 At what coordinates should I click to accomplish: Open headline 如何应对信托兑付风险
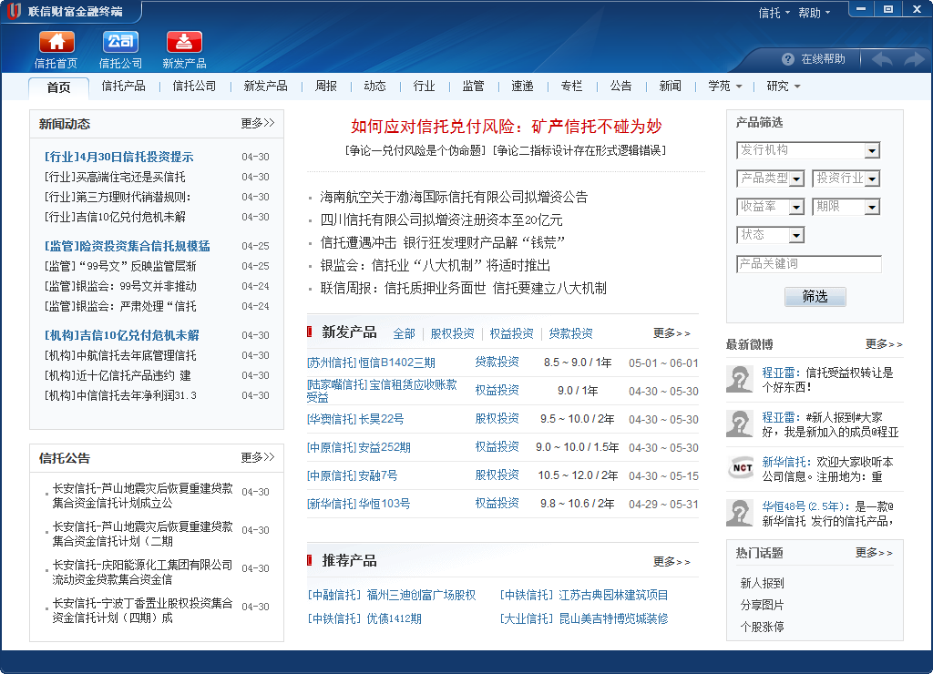(x=507, y=126)
